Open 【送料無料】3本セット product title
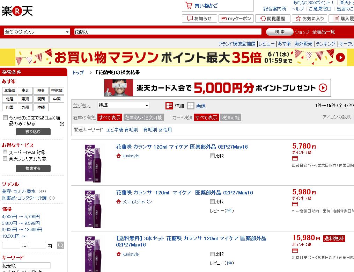Image resolution: width=354 pixels, height=272 pixels. (191, 242)
